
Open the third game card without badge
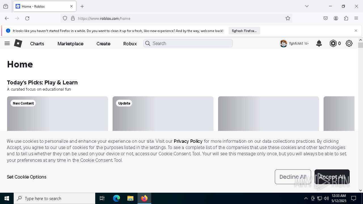pyautogui.click(x=269, y=114)
